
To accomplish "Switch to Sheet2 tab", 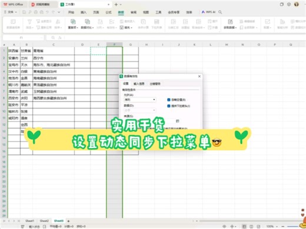I will pyautogui.click(x=44, y=221).
